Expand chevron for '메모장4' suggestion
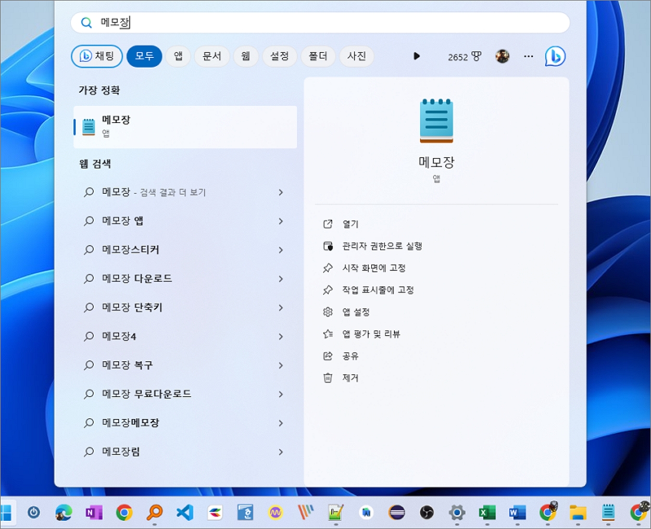651x529 pixels. (281, 337)
